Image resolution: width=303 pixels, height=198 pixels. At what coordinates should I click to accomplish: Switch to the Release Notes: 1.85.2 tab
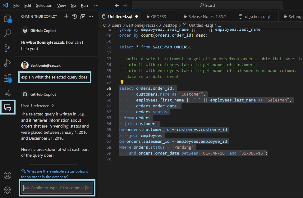207,16
